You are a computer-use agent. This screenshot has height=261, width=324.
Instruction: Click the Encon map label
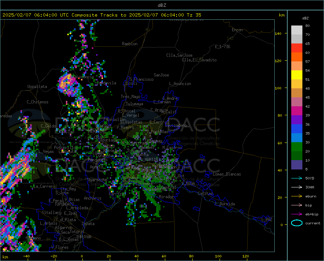(x=237, y=30)
